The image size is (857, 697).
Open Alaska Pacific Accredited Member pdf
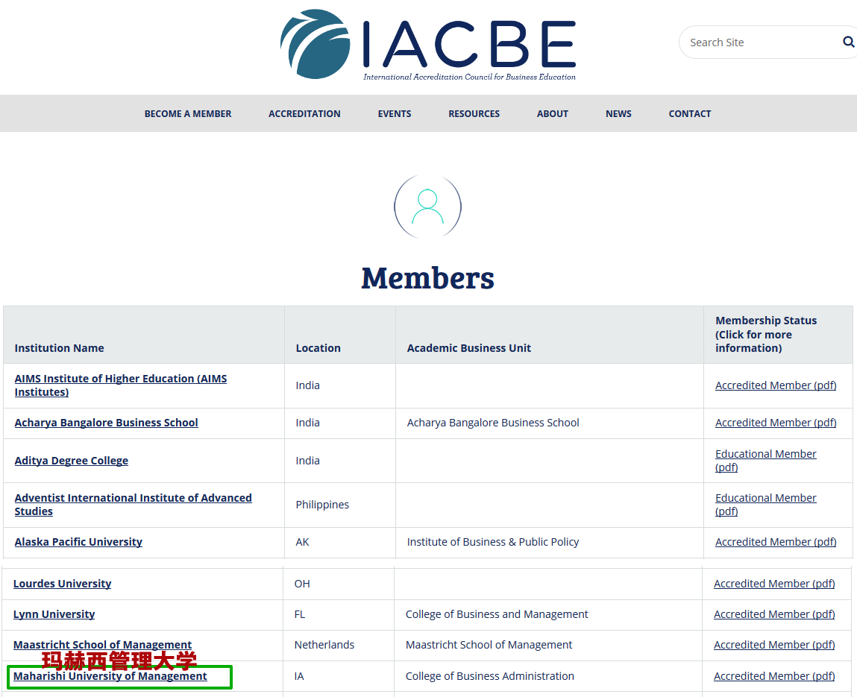click(x=776, y=542)
